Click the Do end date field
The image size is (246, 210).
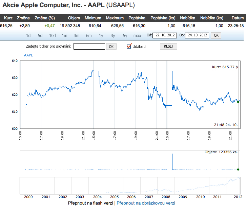click(197, 35)
